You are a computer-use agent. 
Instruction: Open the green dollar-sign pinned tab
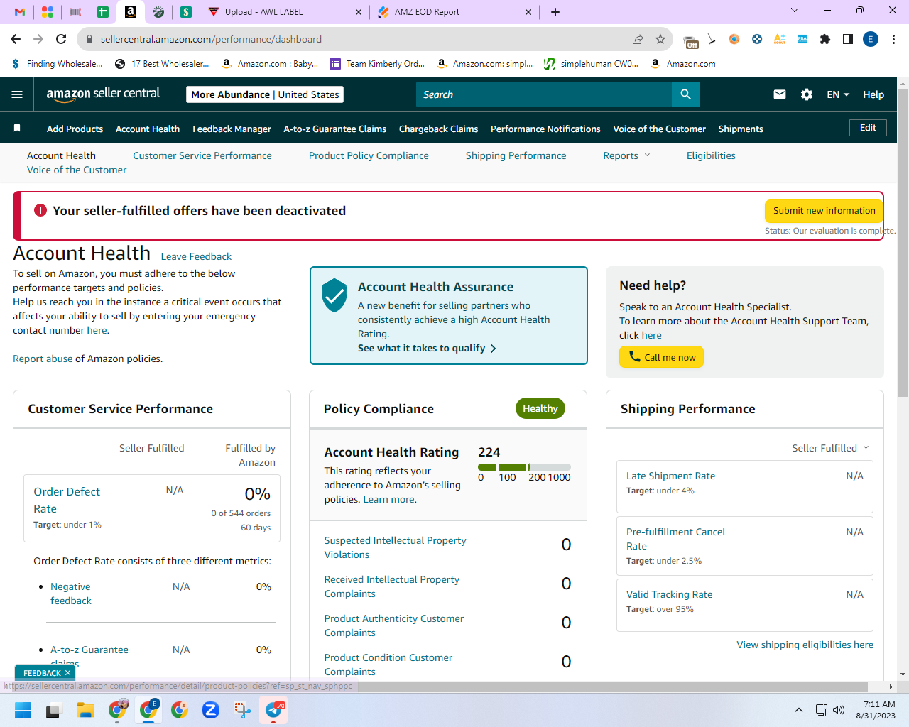pos(186,11)
